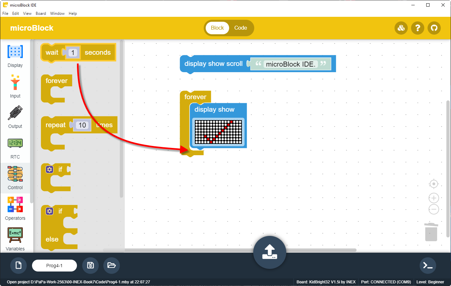Click the wait block's seconds value 1
Screen dimensions: 451x286
[74, 52]
